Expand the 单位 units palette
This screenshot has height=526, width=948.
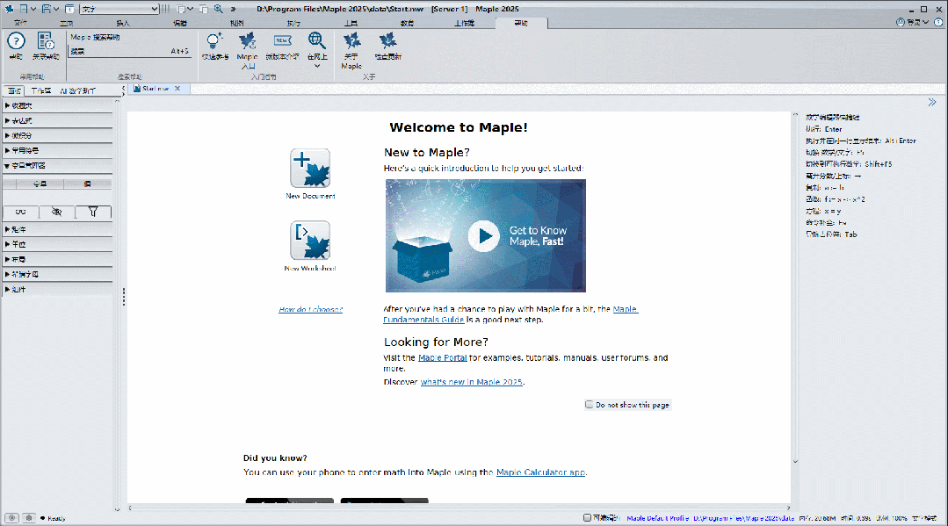(x=57, y=244)
